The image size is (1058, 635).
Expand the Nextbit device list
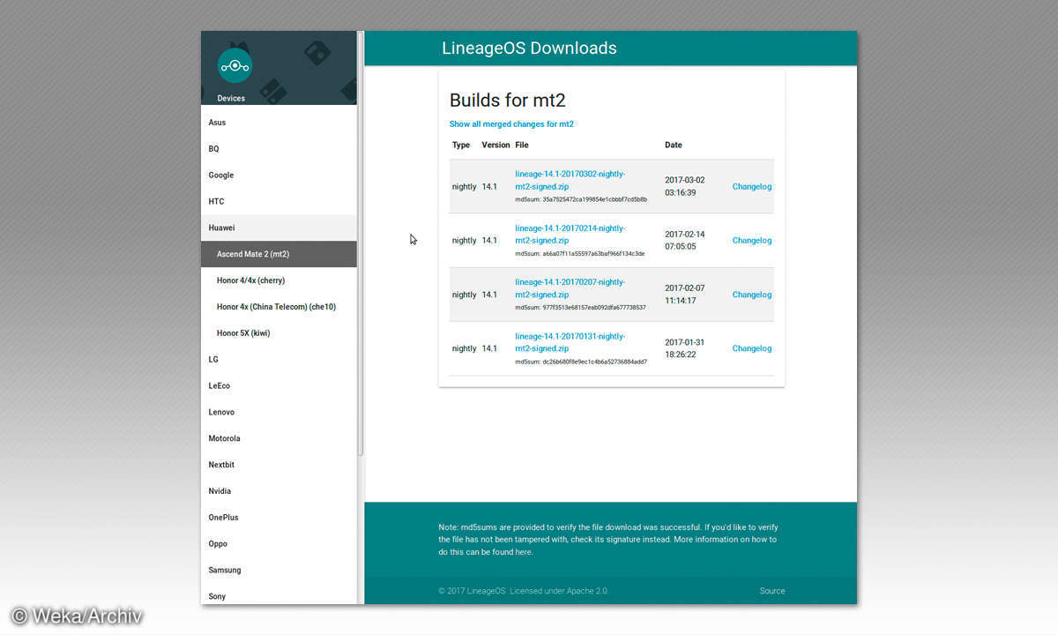[279, 465]
